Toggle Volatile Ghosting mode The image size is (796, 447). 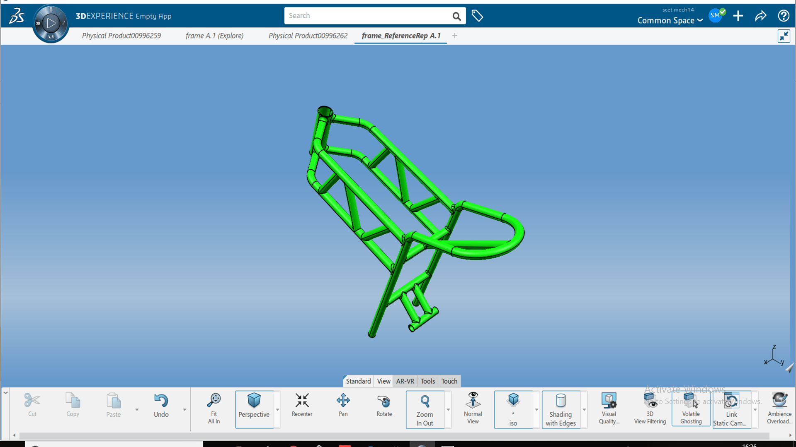coord(690,409)
